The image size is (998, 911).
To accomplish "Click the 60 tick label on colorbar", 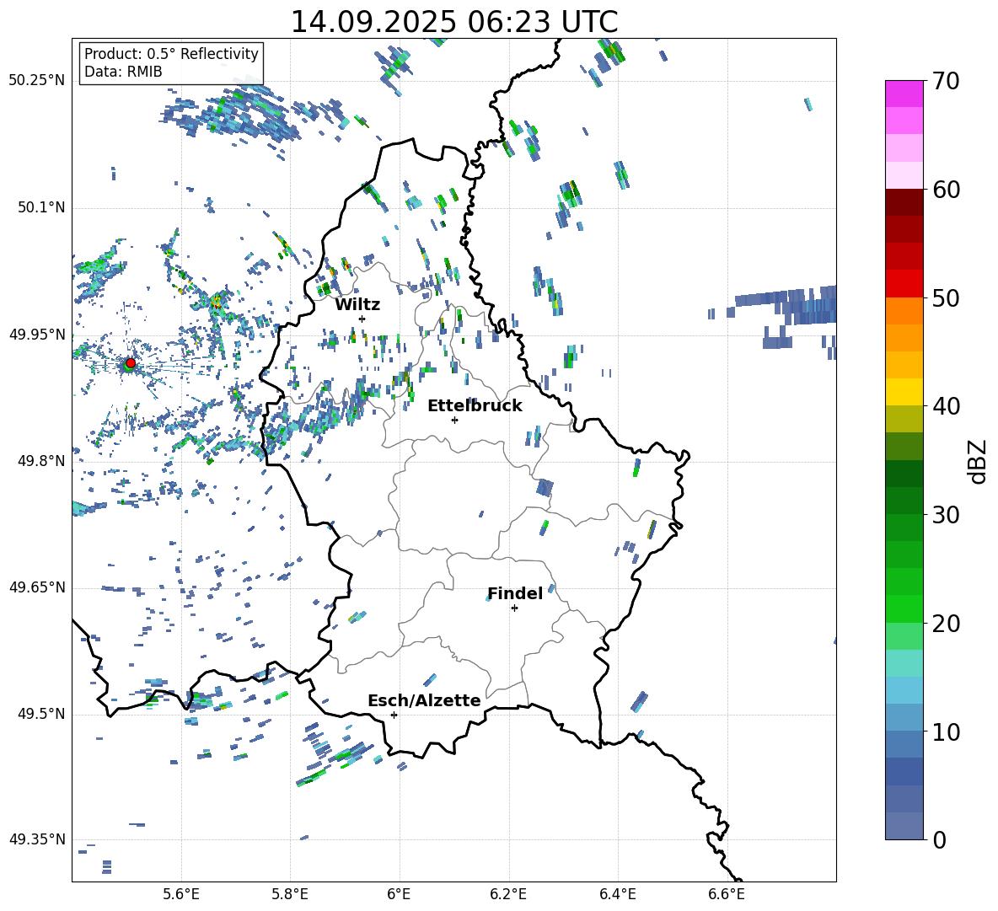I will click(945, 190).
